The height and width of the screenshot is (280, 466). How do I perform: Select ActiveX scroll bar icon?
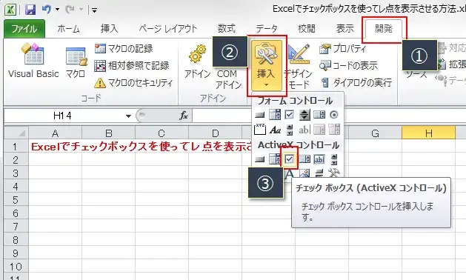click(334, 159)
